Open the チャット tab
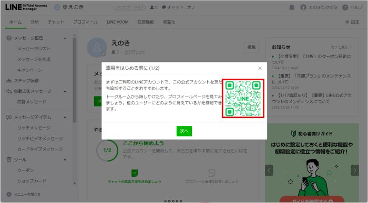This screenshot has height=203, width=368. coord(56,22)
